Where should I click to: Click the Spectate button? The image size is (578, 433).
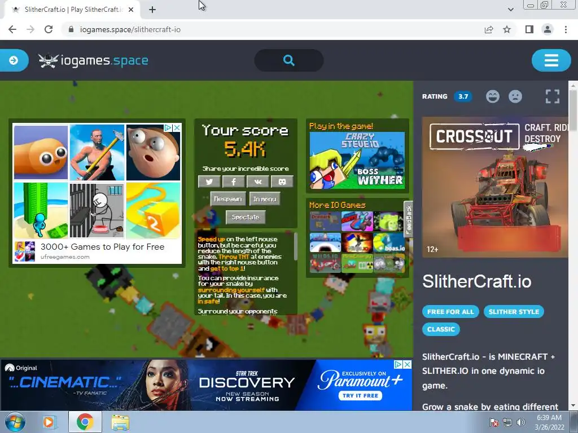(x=246, y=217)
